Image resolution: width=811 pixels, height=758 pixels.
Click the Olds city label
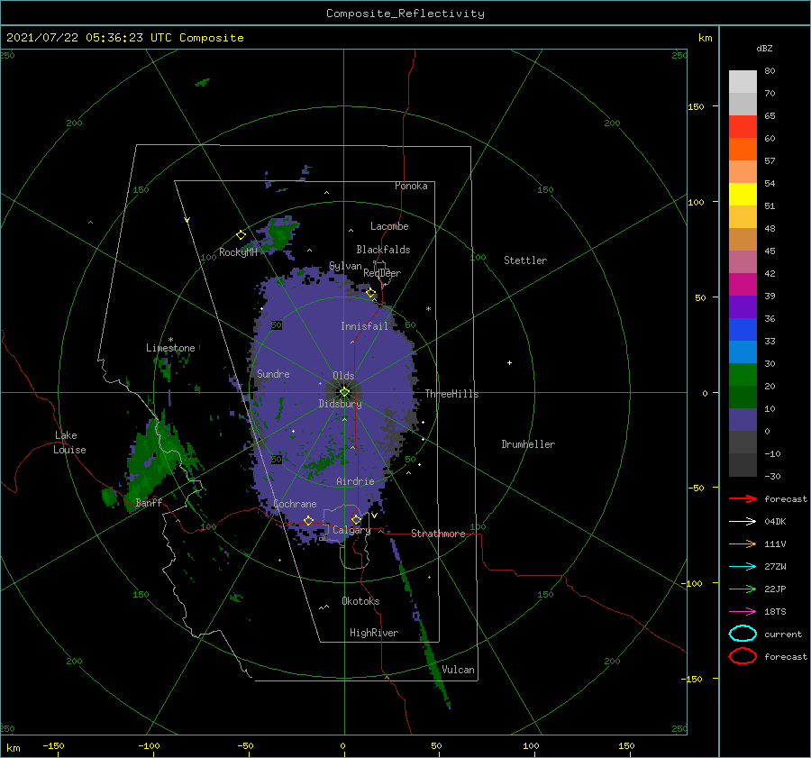[x=343, y=376]
